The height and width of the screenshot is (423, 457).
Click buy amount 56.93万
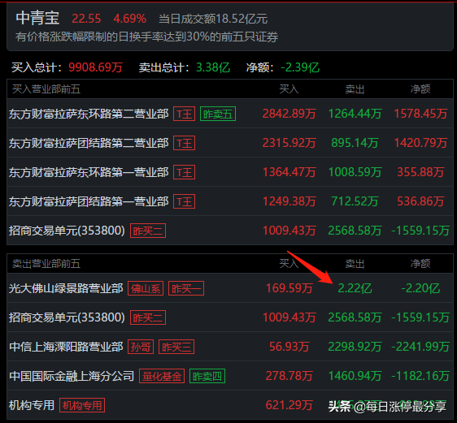(x=289, y=347)
